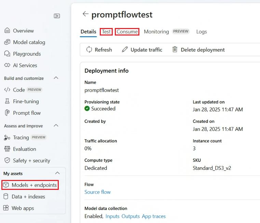Click the Inputs data collection link
260x223 pixels.
(x=112, y=216)
